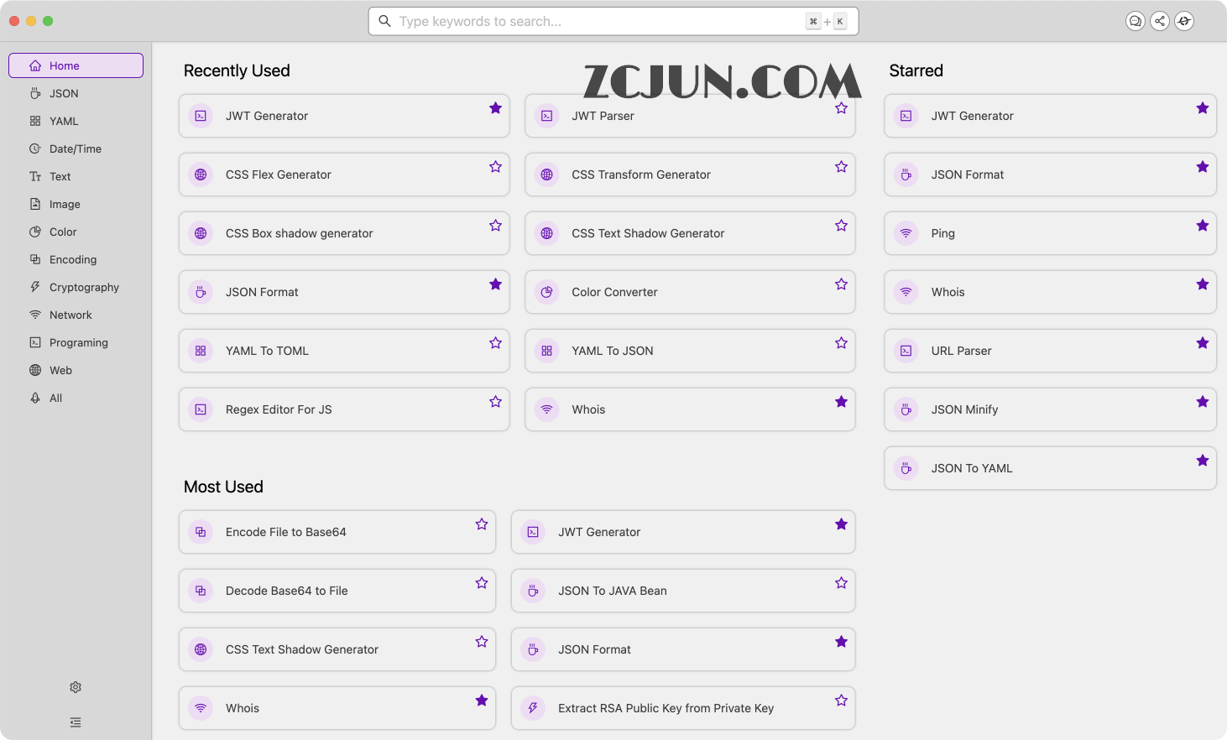This screenshot has width=1227, height=740.
Task: Click the globe icon on CSS Transform Generator
Action: tap(546, 175)
